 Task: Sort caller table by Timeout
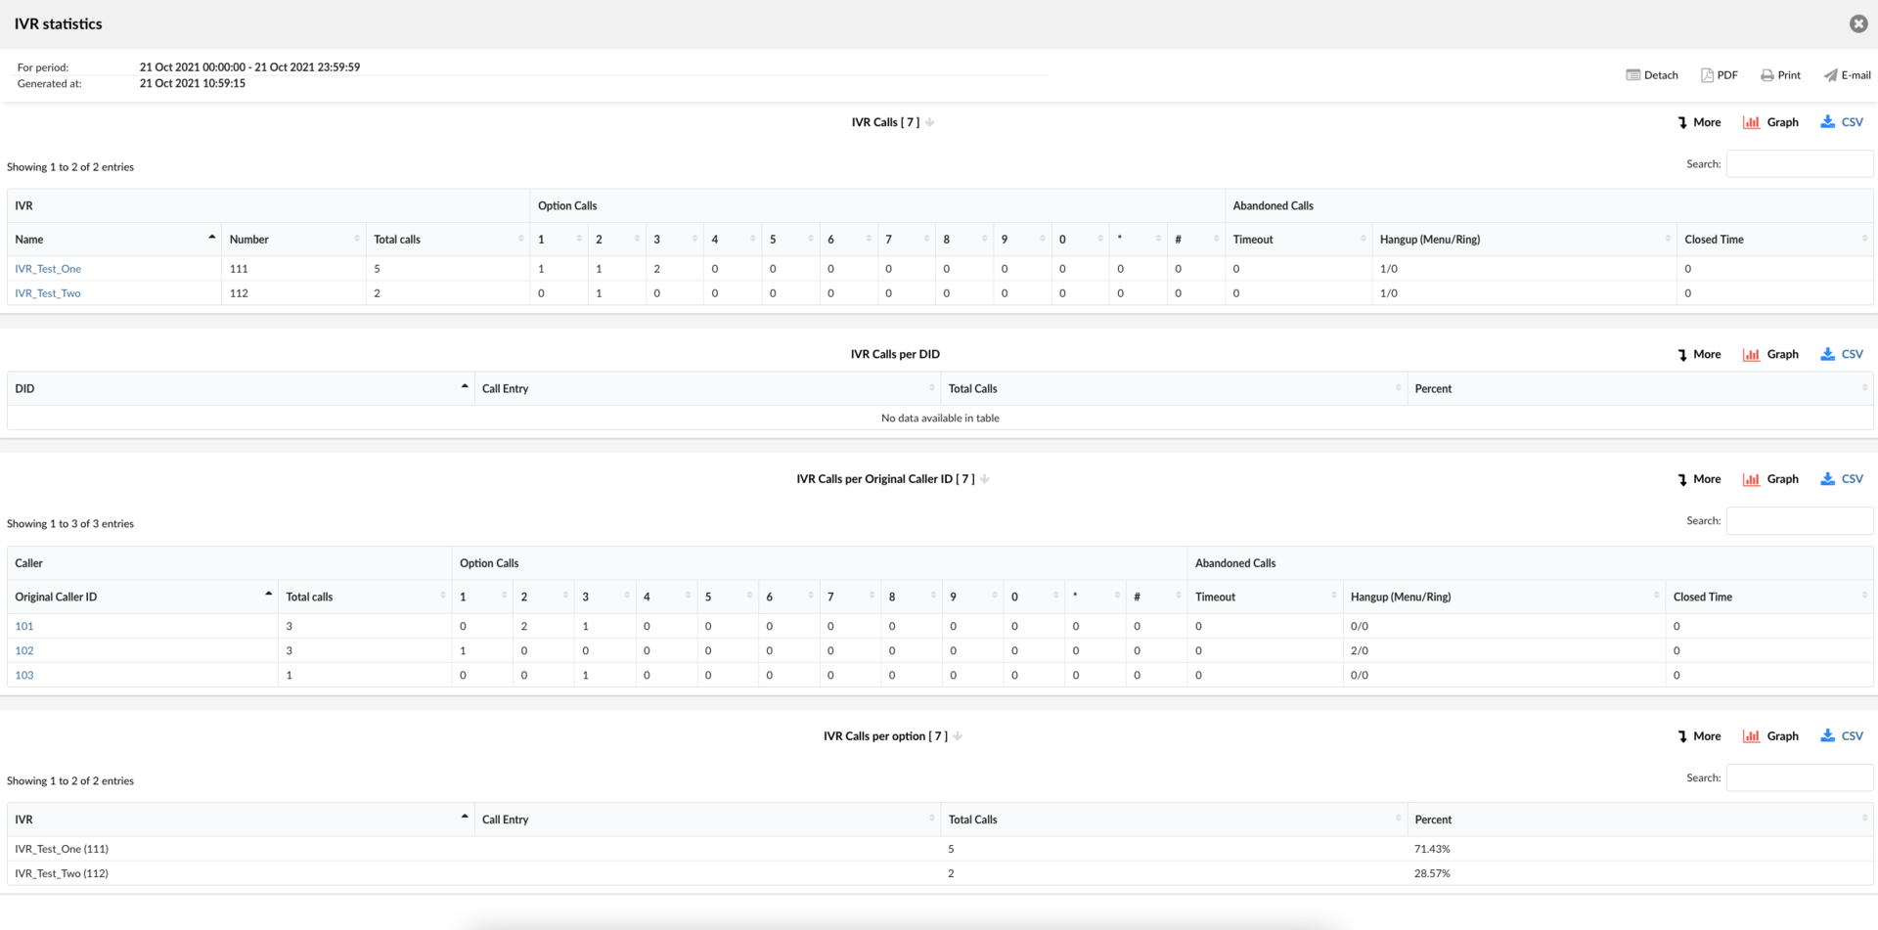1265,598
